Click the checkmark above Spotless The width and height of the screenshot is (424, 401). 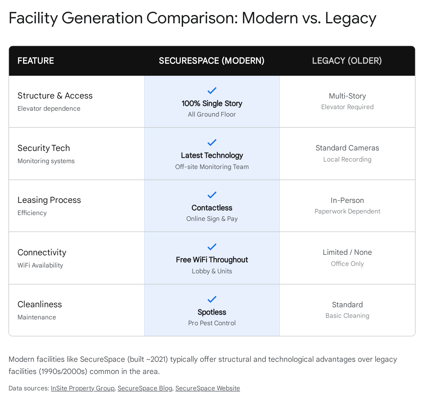coord(212,299)
